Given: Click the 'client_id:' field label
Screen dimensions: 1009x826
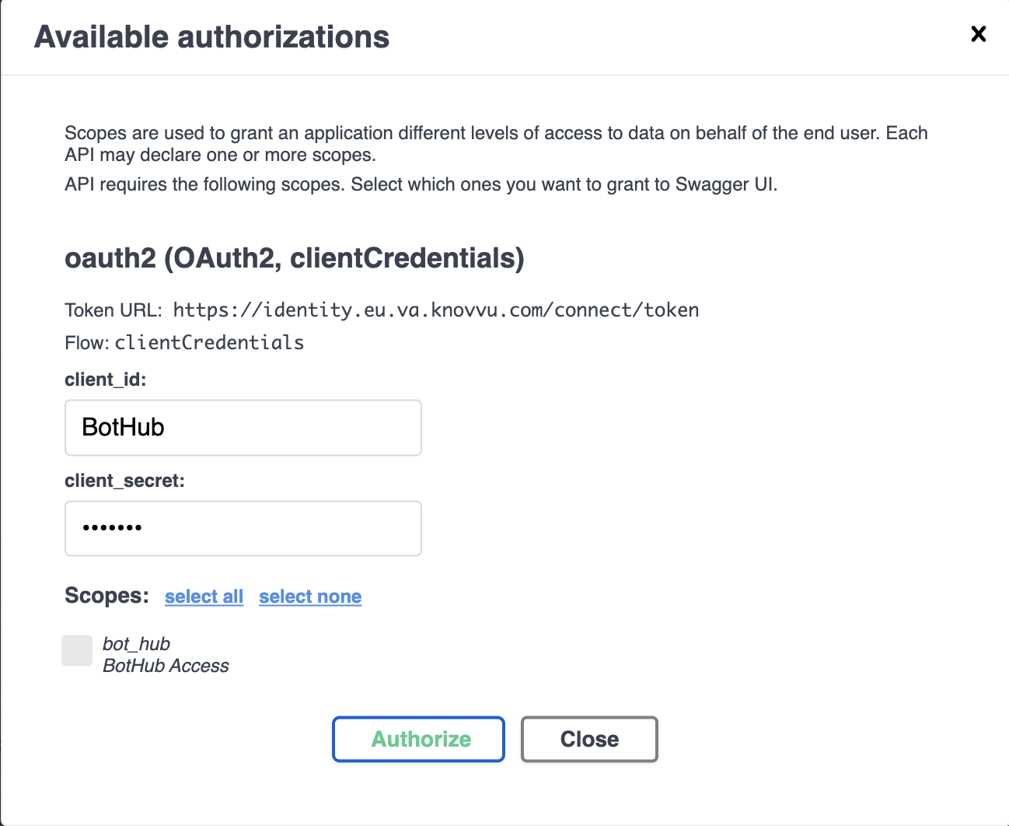Looking at the screenshot, I should pos(105,380).
